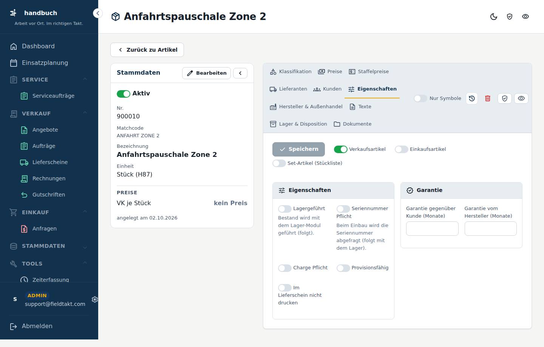Click Garantie gegenüber Kunde input field
Viewport: 544px width, 347px height.
[432, 229]
